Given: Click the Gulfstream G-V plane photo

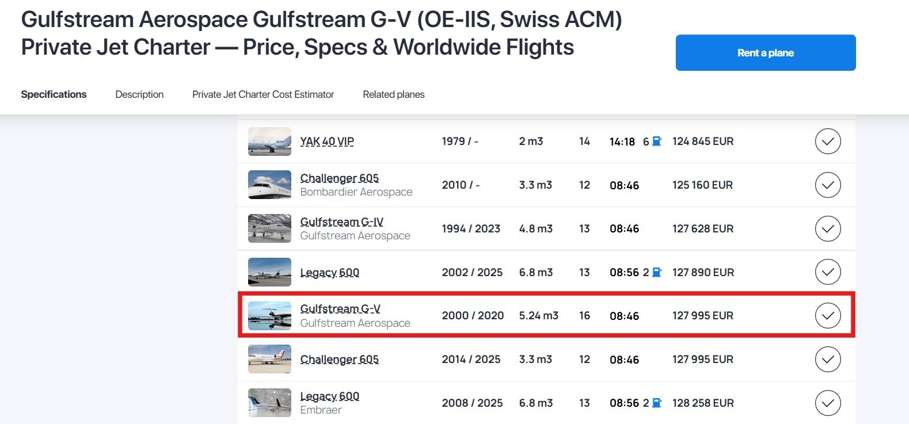Looking at the screenshot, I should (x=269, y=316).
